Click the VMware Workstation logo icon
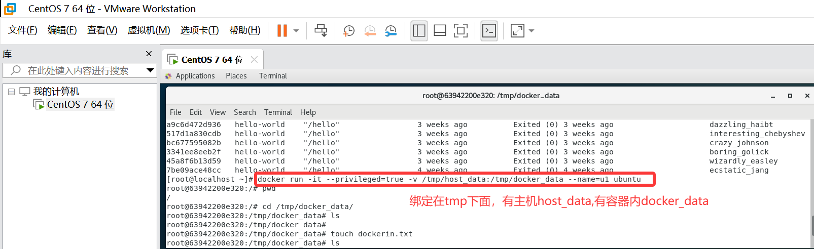 pos(10,9)
